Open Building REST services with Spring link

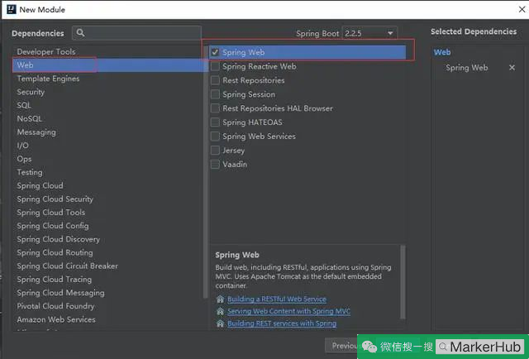(282, 323)
